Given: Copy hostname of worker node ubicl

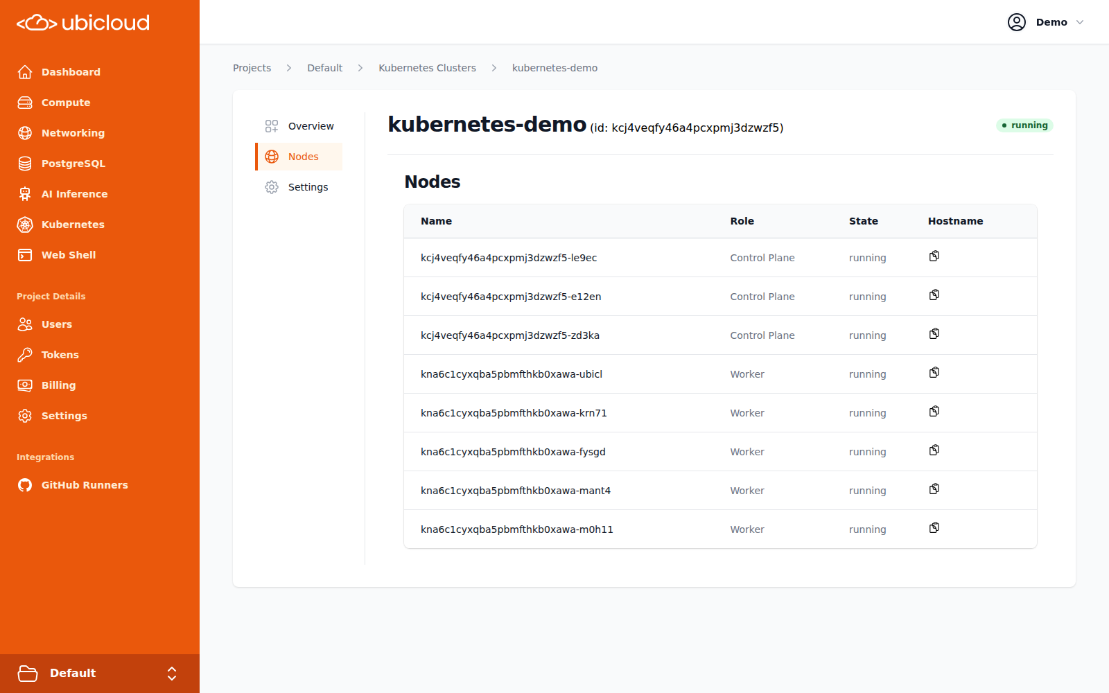Looking at the screenshot, I should [x=934, y=373].
